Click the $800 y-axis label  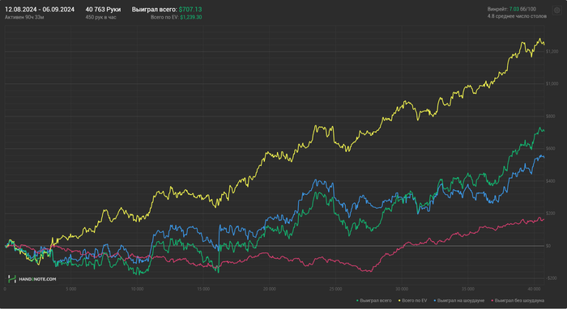point(550,116)
